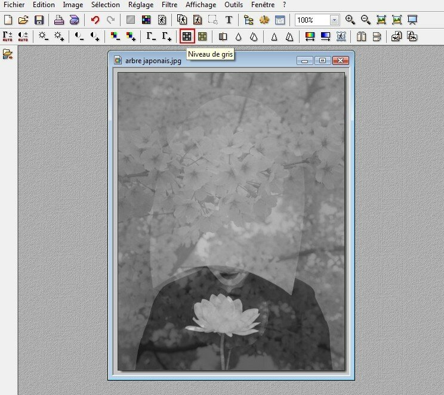Save the image with the floppy disk icon
Viewport: 444px width, 395px height.
coord(39,20)
